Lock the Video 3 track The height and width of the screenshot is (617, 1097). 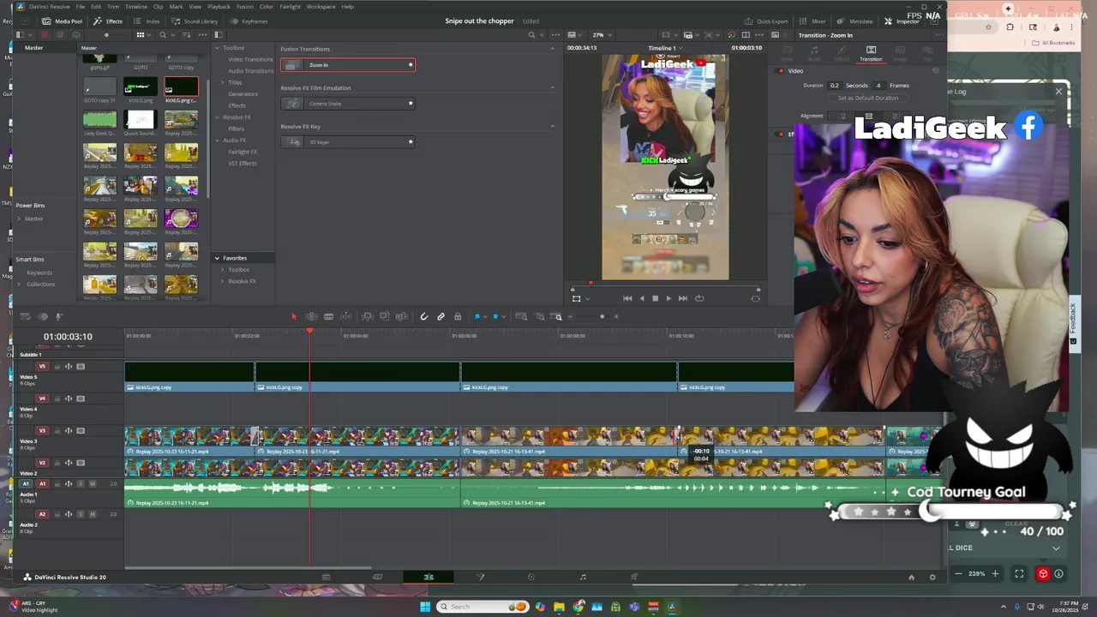[x=57, y=431]
